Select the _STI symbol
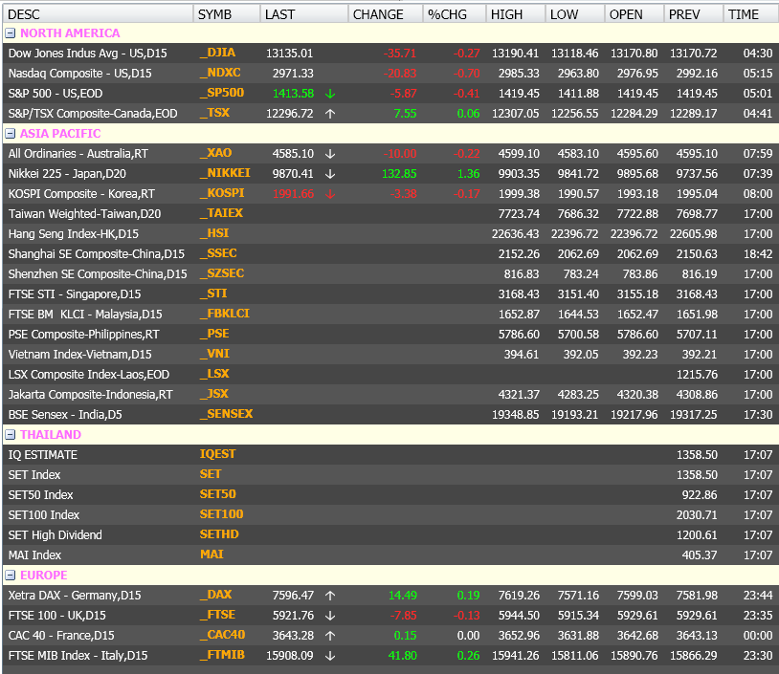The width and height of the screenshot is (779, 674). [x=213, y=294]
